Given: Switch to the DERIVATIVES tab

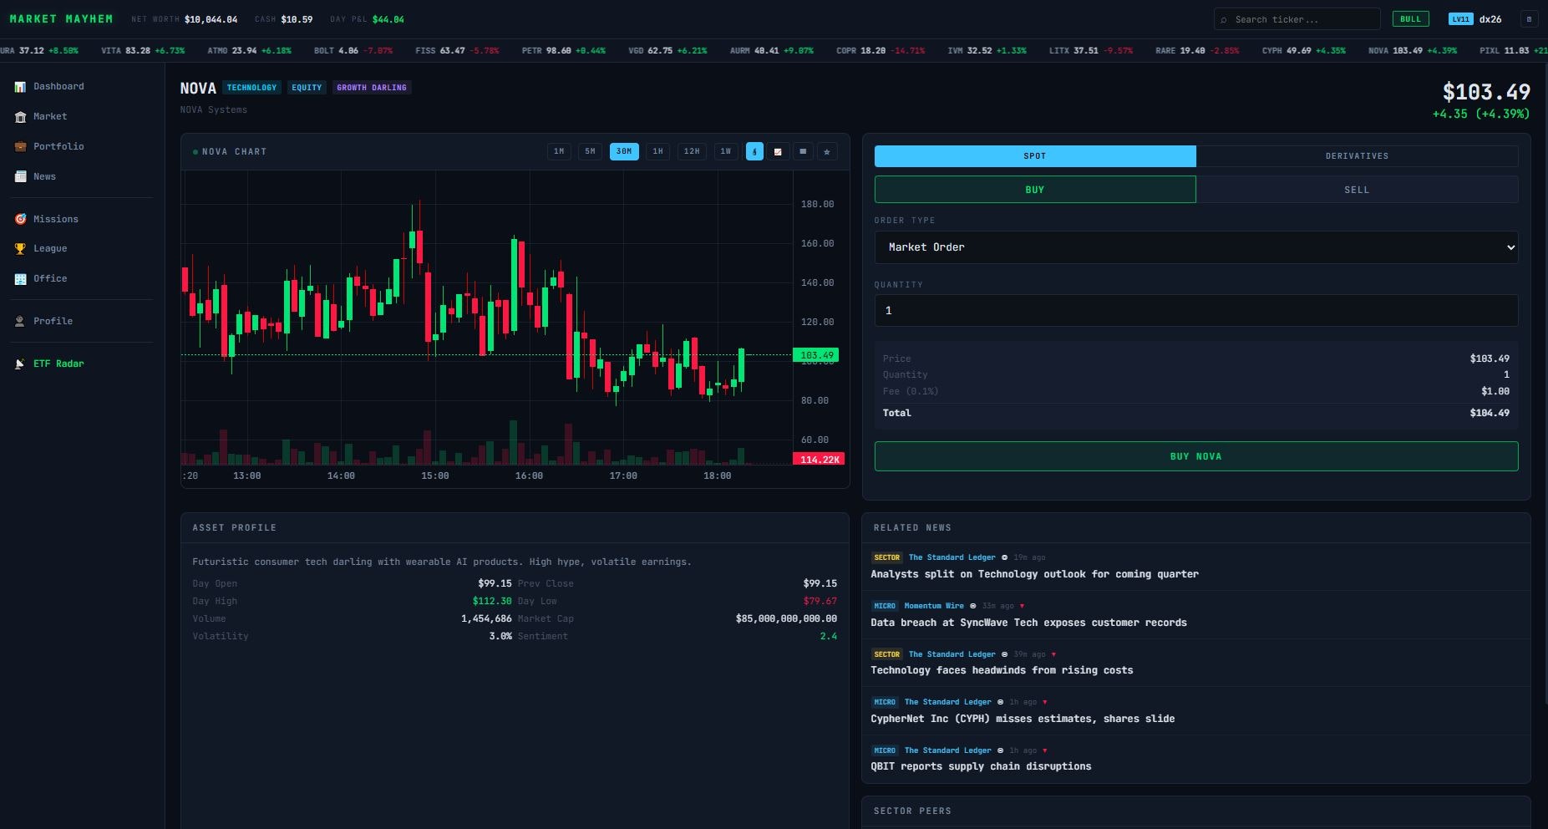Looking at the screenshot, I should 1357,156.
